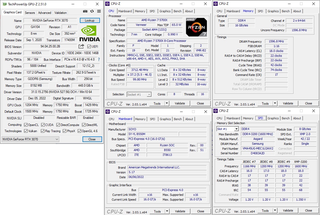
Task: Click the Bandwidth value 448.0 GB/s
Action: [x=85, y=86]
